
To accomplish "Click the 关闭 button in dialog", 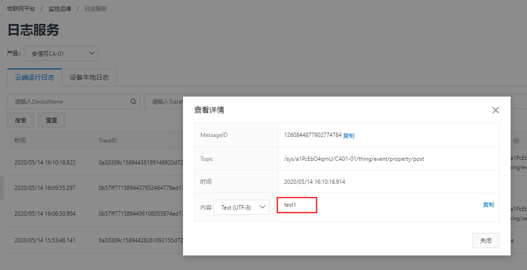I will 486,240.
